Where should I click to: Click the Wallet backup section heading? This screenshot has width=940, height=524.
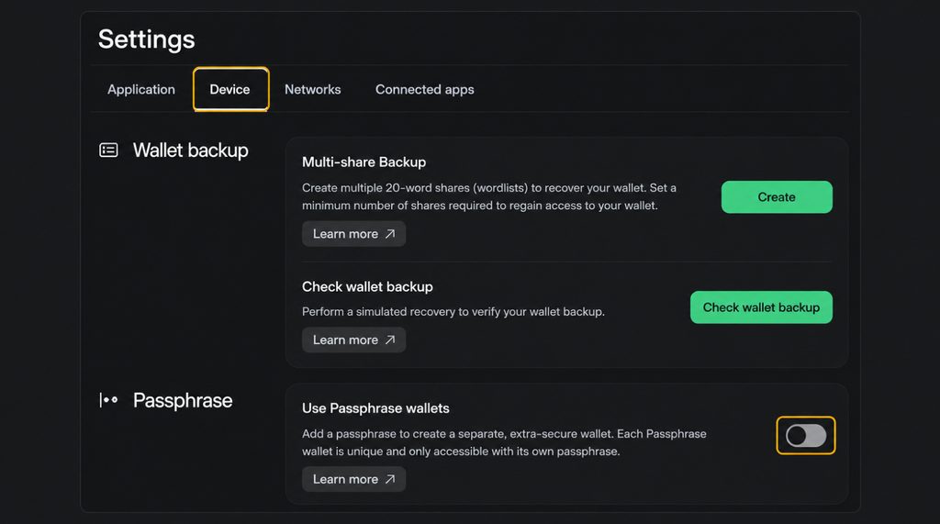191,150
